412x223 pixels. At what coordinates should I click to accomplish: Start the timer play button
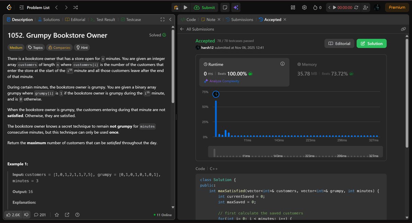tap(334, 7)
